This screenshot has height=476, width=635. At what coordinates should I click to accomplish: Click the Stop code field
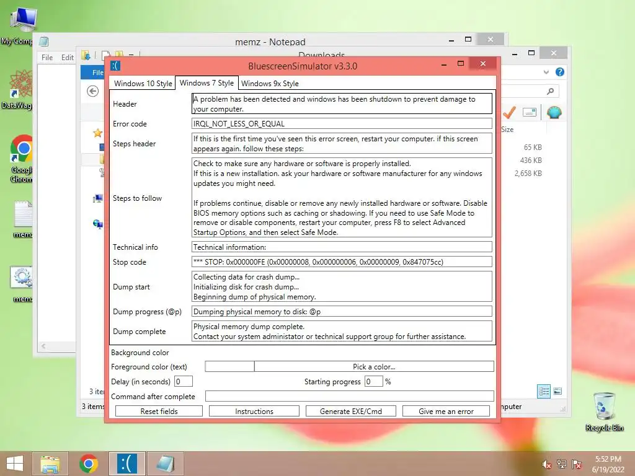click(342, 262)
